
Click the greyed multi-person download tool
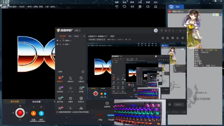click(71, 89)
